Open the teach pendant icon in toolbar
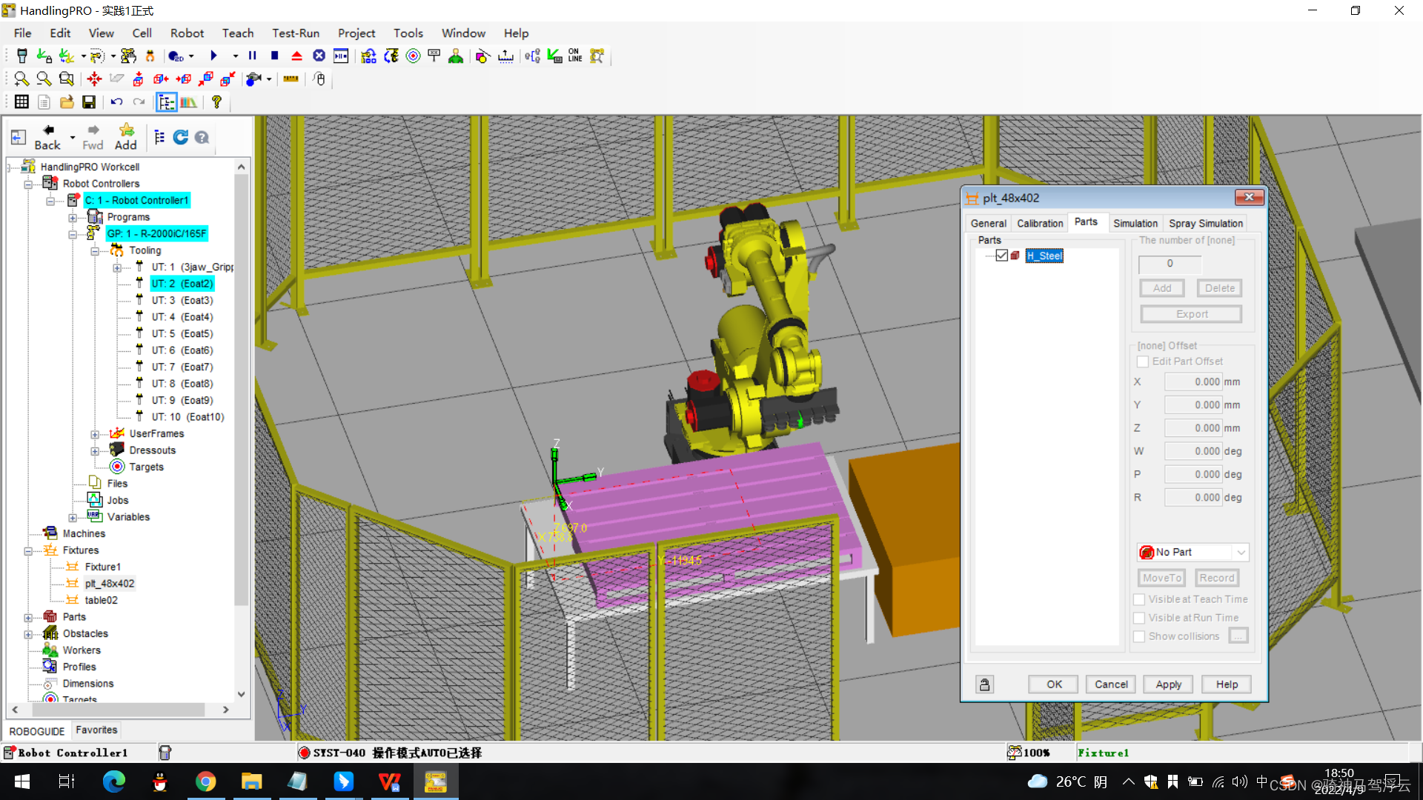 click(x=22, y=56)
